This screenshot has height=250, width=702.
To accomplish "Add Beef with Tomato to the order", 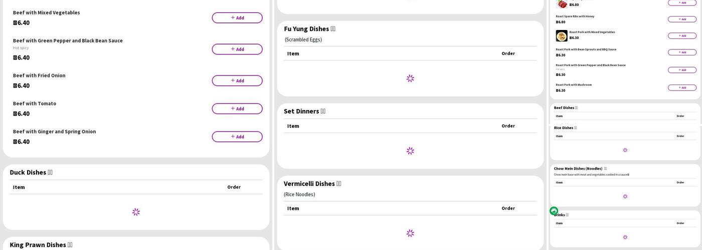I will click(237, 108).
